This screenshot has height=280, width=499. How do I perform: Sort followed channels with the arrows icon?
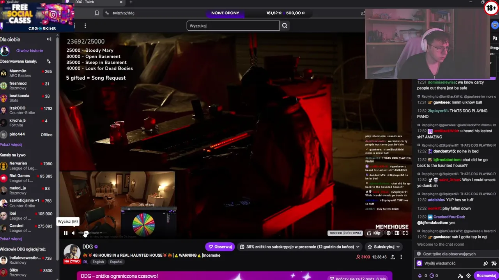pos(49,61)
